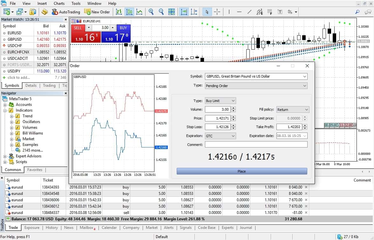Select the Fibonacci retracement tool

(x=270, y=12)
